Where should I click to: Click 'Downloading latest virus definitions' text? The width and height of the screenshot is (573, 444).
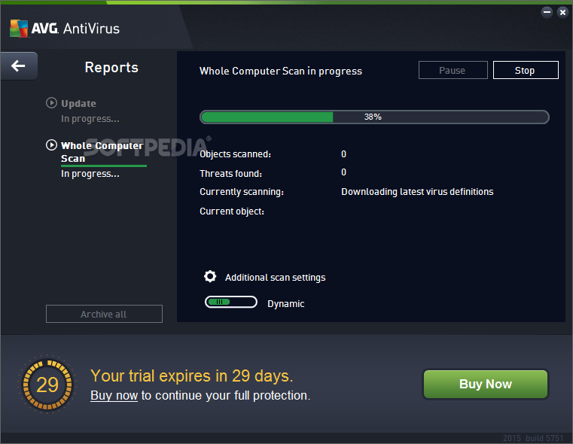tap(417, 192)
